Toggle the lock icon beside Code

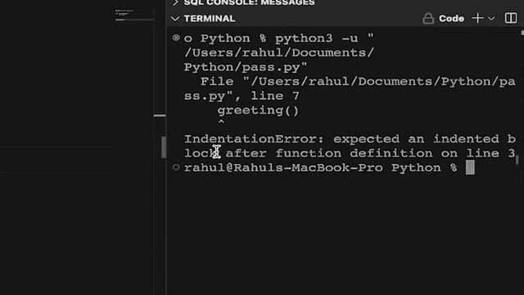[x=428, y=18]
